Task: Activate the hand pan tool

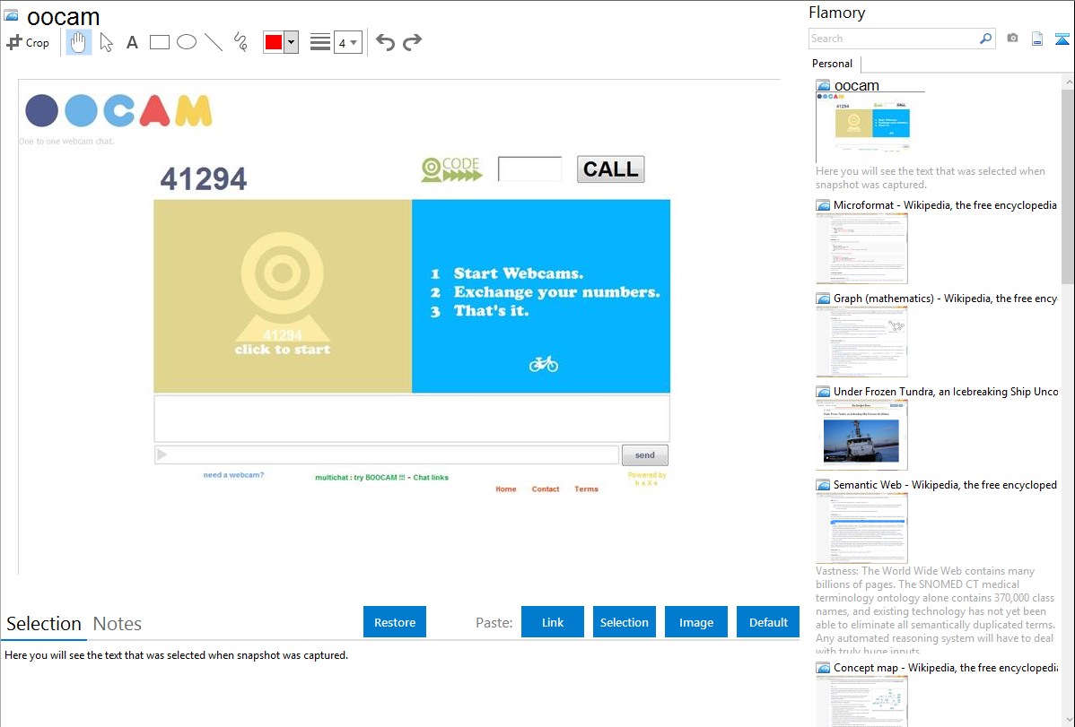Action: click(79, 42)
